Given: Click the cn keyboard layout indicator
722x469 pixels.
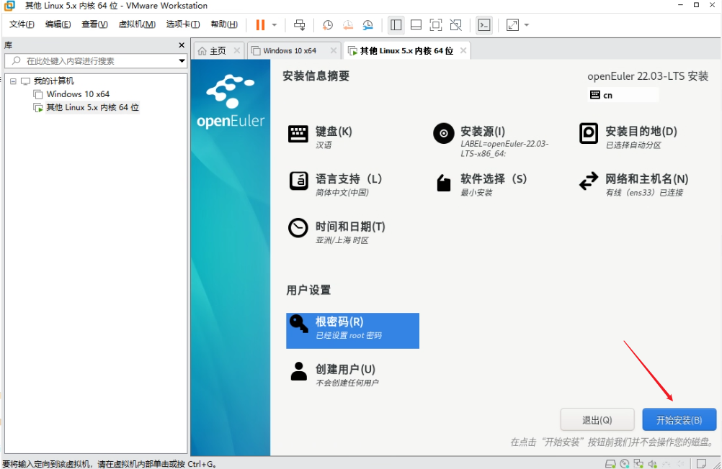Looking at the screenshot, I should click(x=623, y=95).
